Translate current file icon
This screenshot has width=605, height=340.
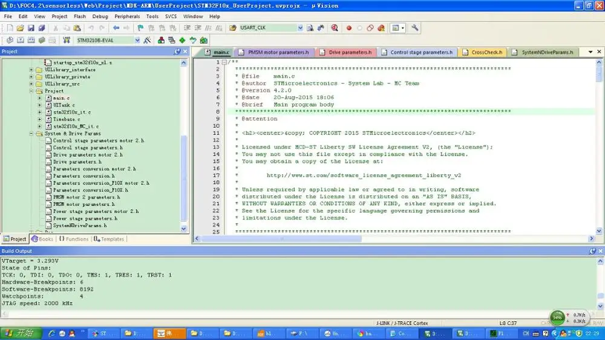coord(10,40)
